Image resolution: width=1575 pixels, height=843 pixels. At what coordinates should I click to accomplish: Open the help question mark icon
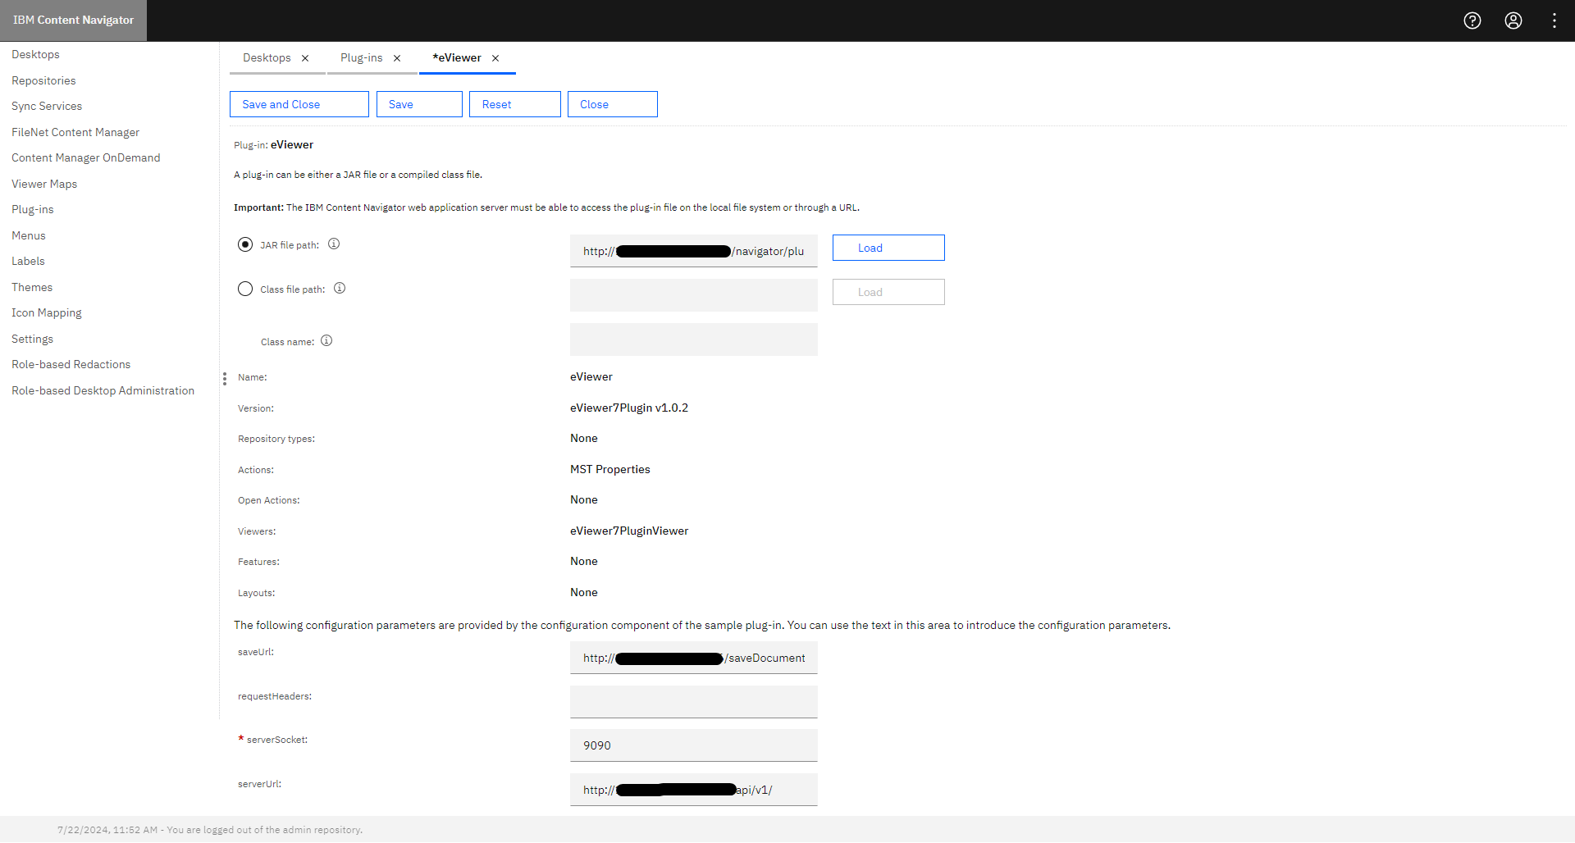click(1472, 21)
